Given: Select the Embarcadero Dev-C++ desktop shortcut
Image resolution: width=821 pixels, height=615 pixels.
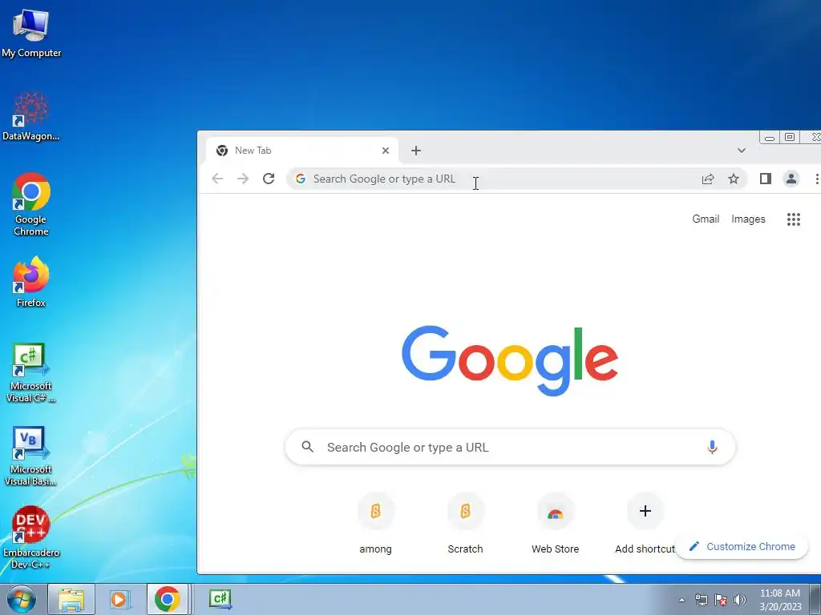Looking at the screenshot, I should pyautogui.click(x=31, y=537).
